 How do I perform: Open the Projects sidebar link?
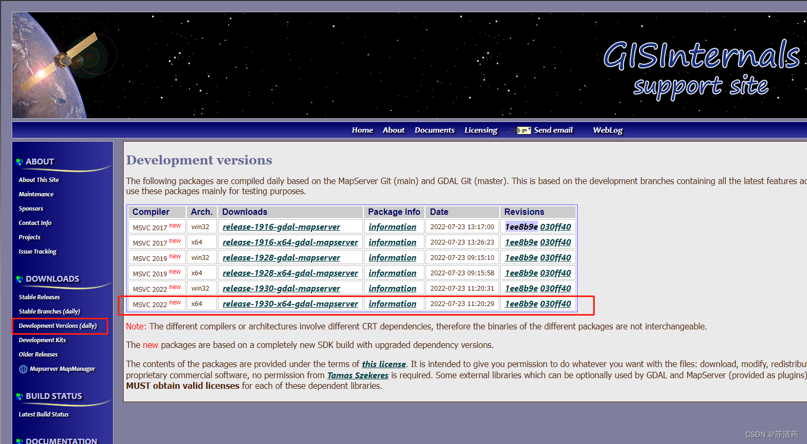click(30, 237)
